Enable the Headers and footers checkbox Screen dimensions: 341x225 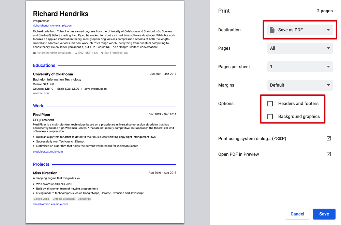pyautogui.click(x=270, y=104)
